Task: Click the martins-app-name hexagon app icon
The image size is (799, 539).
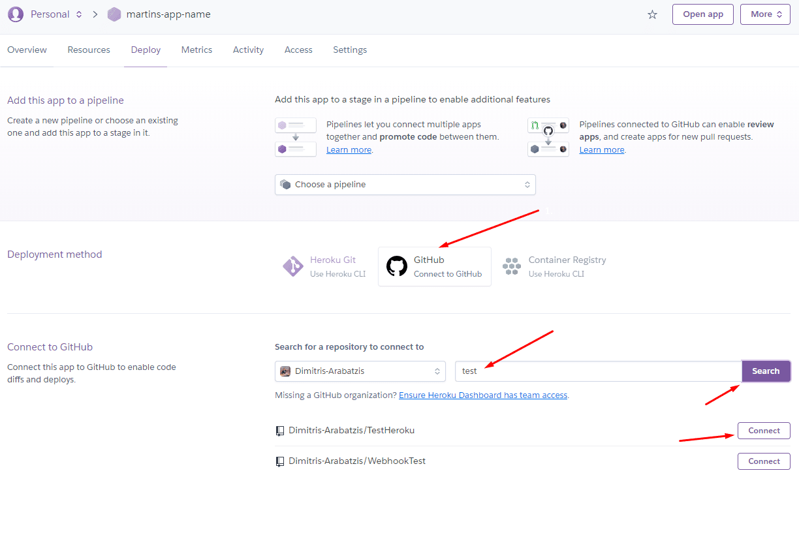Action: pyautogui.click(x=114, y=14)
